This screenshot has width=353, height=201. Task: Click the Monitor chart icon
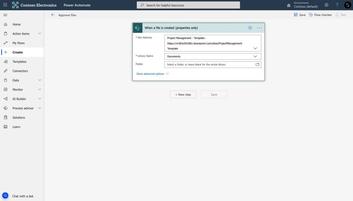[6, 89]
